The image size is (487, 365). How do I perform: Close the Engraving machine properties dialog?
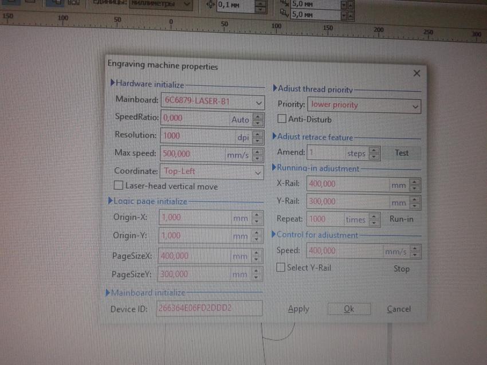[x=417, y=73]
